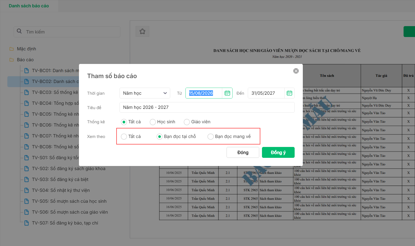
Task: Click TV-S07 document icon
Action: (x=26, y=223)
